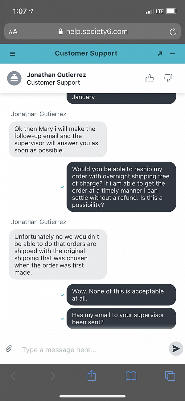Image resolution: width=185 pixels, height=401 pixels.
Task: Show Safari open tabs
Action: click(170, 376)
